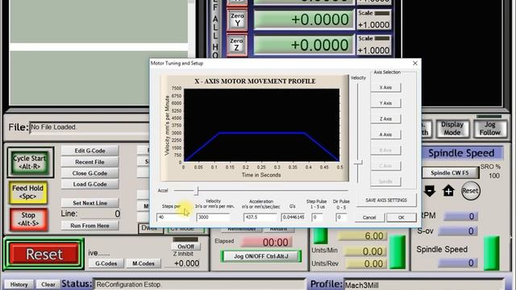Click the vertical Velocity slider handle

point(358,163)
